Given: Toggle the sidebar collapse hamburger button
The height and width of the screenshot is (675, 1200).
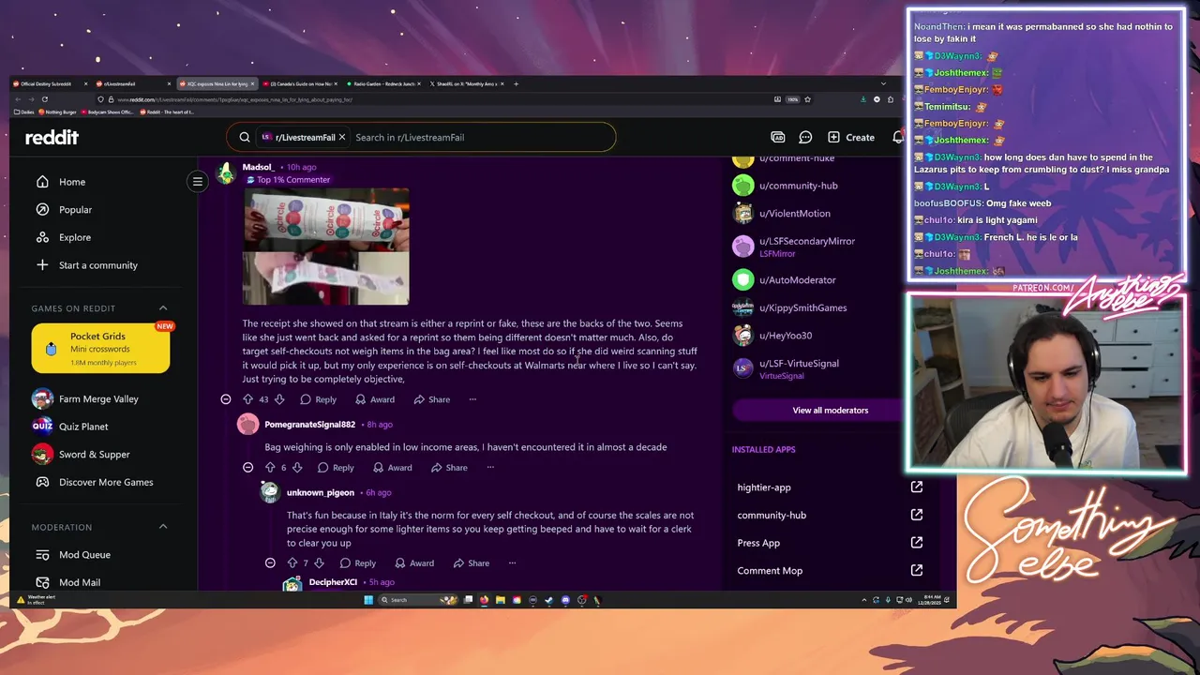Looking at the screenshot, I should (x=197, y=181).
